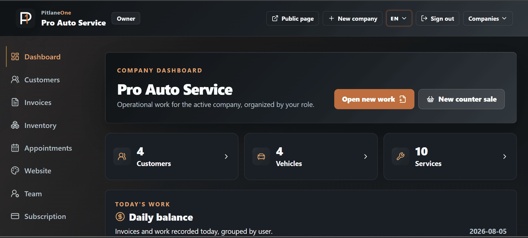Click the Customers people icon in sidebar
528x238 pixels.
pyautogui.click(x=15, y=80)
